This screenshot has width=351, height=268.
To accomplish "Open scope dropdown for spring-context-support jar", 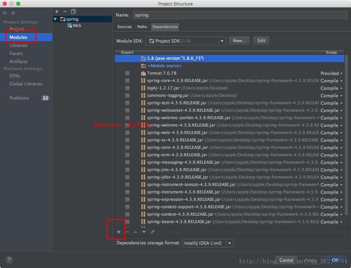I will (x=331, y=207).
